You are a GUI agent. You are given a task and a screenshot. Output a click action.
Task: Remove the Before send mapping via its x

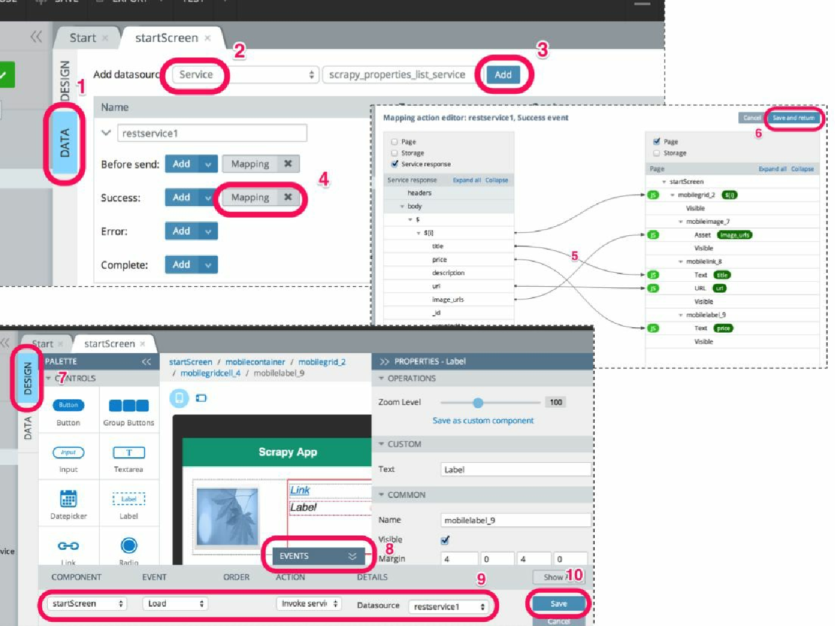click(288, 163)
